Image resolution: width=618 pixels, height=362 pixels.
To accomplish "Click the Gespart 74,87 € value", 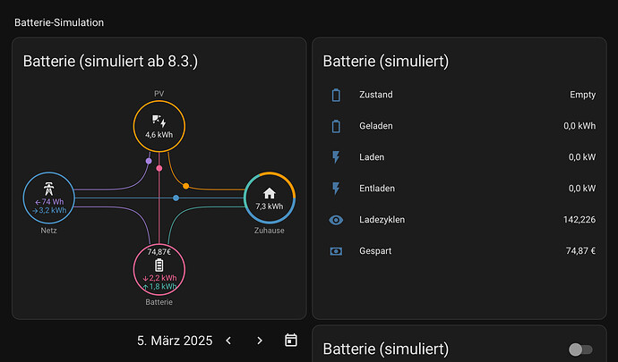I will (x=580, y=251).
